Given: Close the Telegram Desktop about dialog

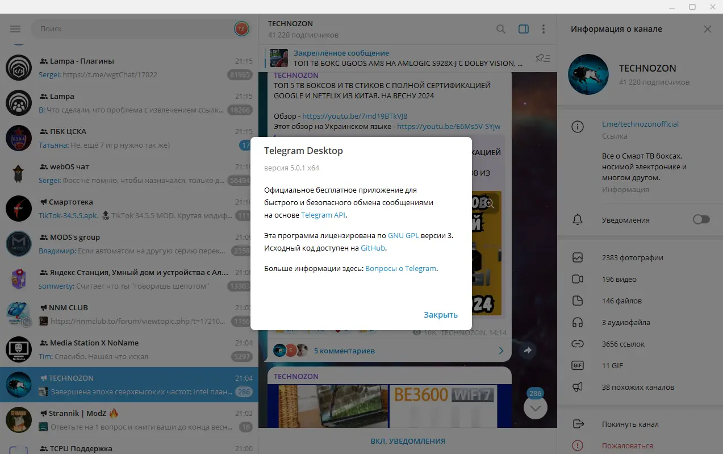Looking at the screenshot, I should pos(440,315).
